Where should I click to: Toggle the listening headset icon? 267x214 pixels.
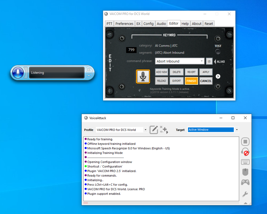tap(245, 152)
